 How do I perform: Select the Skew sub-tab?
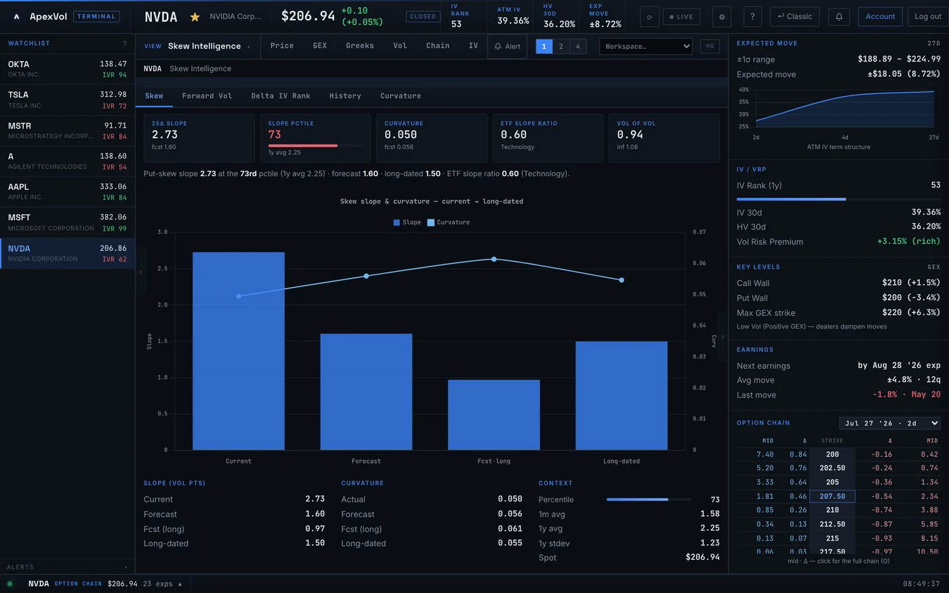(x=154, y=96)
